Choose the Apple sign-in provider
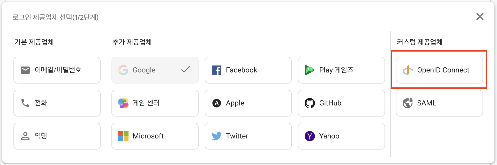Screen dimensions: 497x165 click(x=248, y=103)
